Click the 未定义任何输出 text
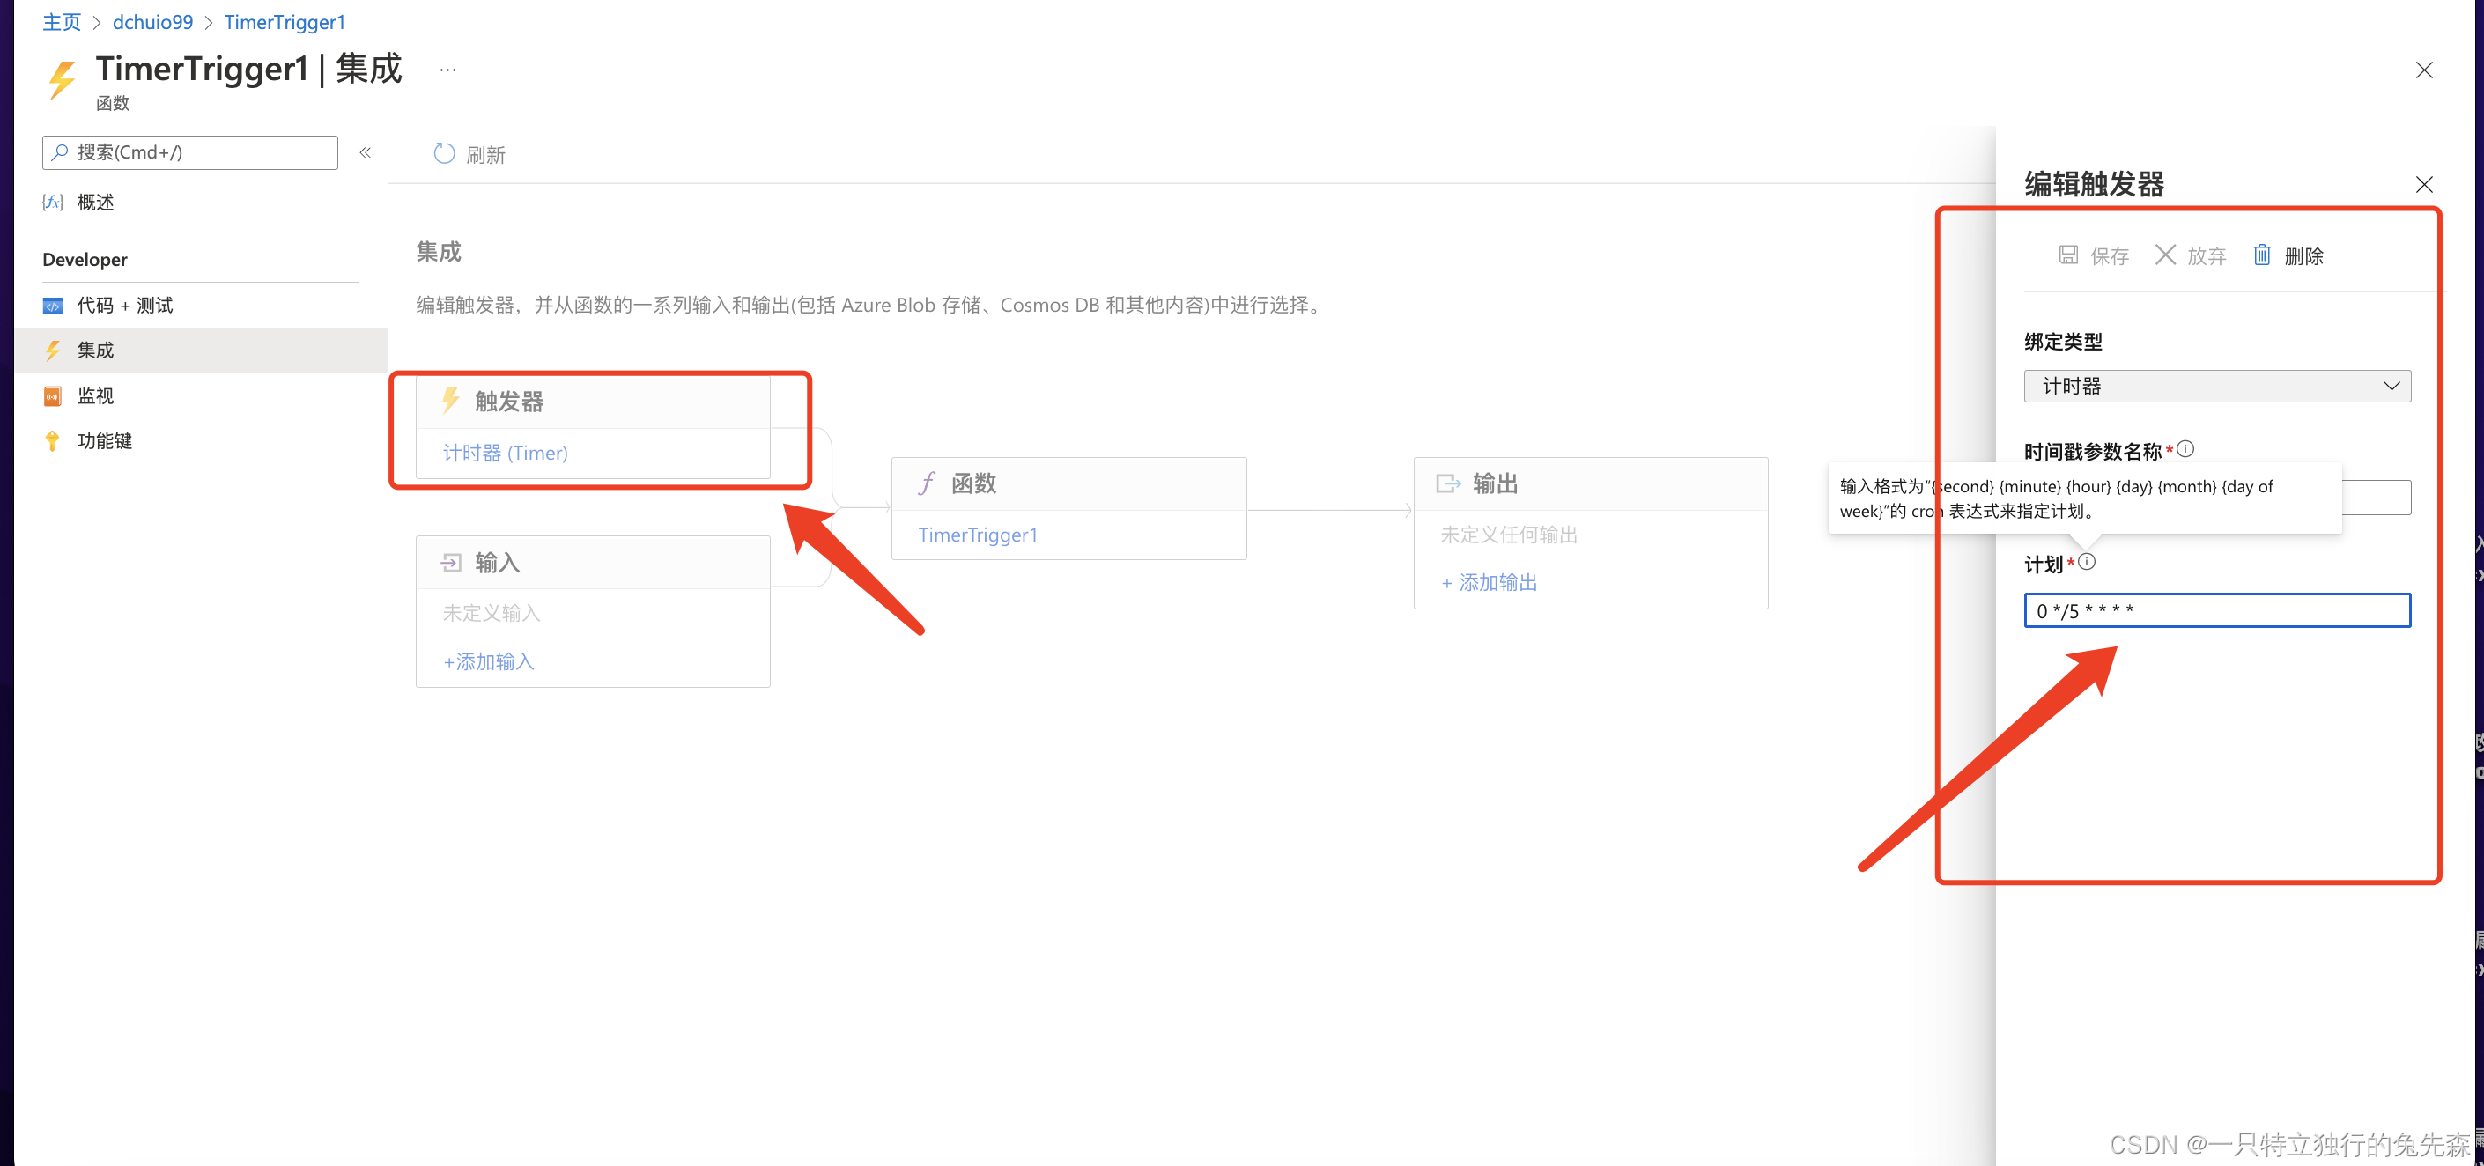This screenshot has width=2484, height=1166. pos(1509,535)
